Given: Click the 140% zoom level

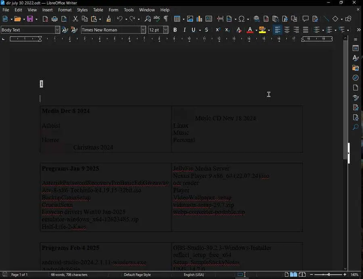Looking at the screenshot, I should coord(355,275).
